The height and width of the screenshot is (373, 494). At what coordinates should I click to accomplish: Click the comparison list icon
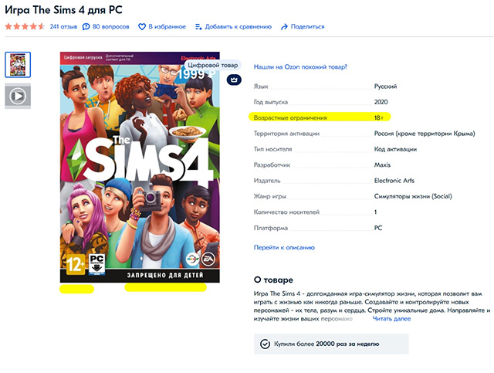198,27
